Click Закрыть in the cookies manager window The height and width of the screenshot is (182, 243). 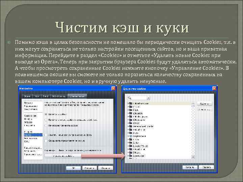pyautogui.click(x=190, y=167)
